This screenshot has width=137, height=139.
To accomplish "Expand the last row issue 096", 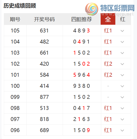I will (122, 131).
